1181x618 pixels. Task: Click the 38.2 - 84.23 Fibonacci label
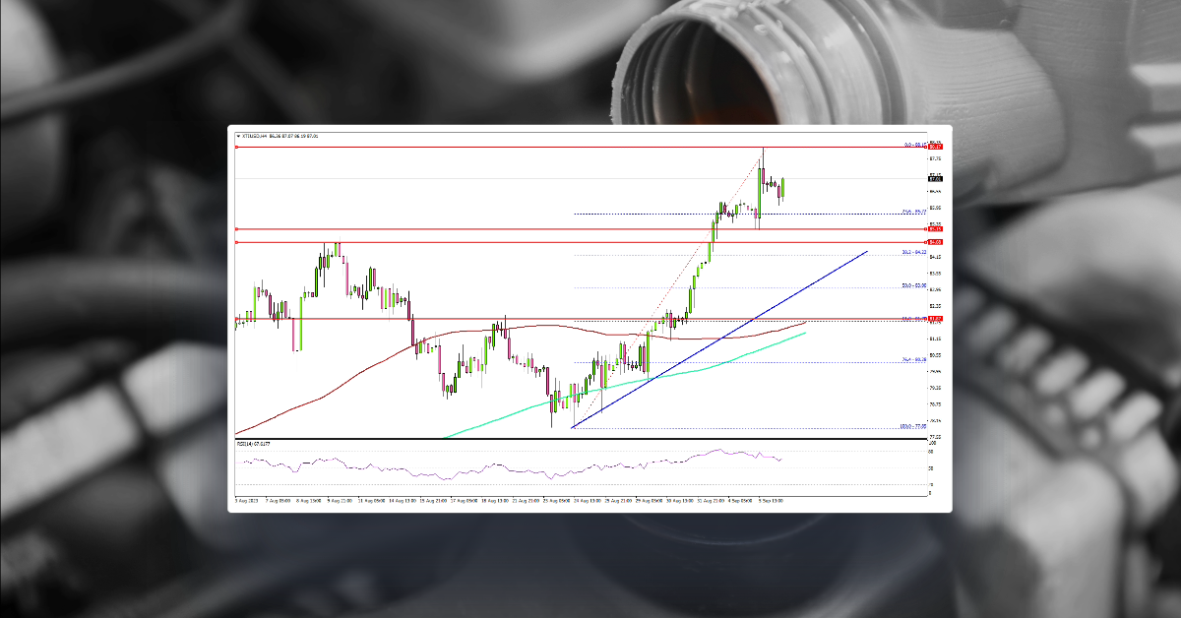tap(913, 249)
